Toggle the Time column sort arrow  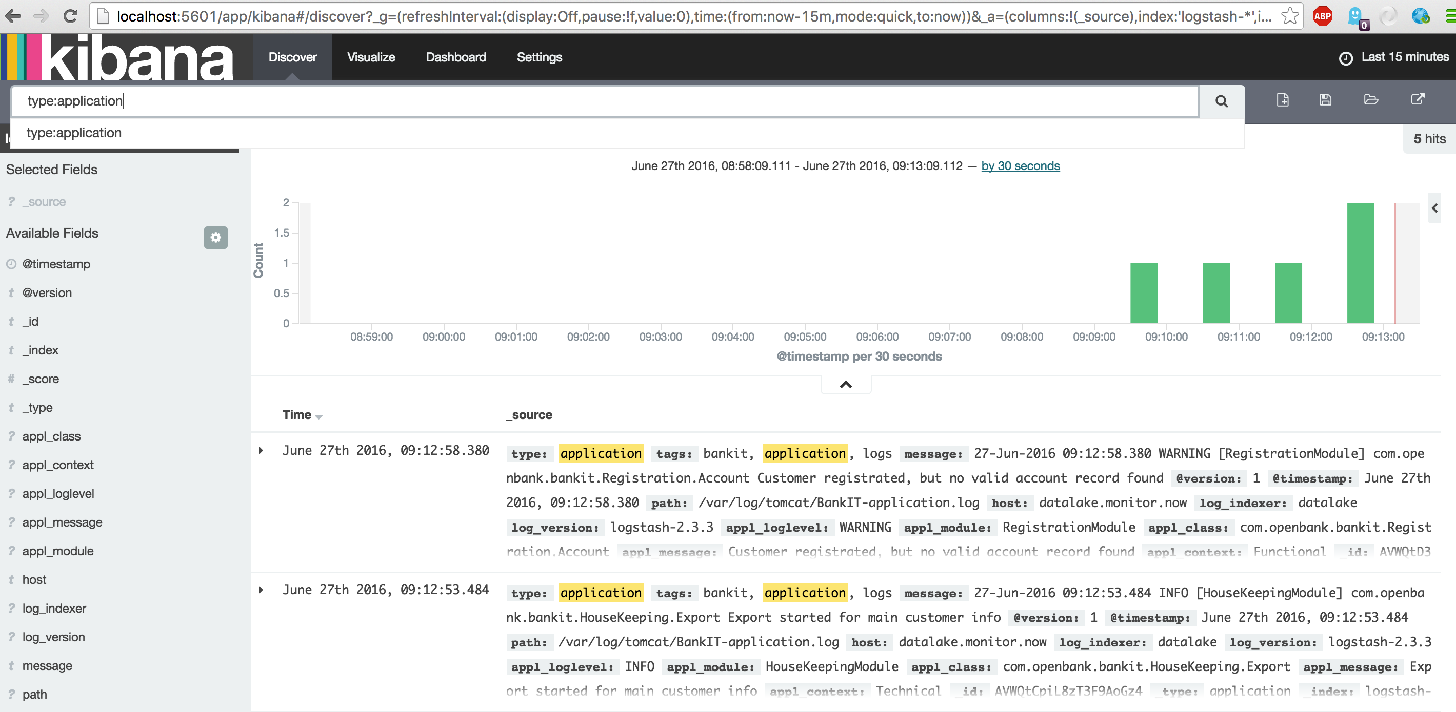pyautogui.click(x=319, y=416)
